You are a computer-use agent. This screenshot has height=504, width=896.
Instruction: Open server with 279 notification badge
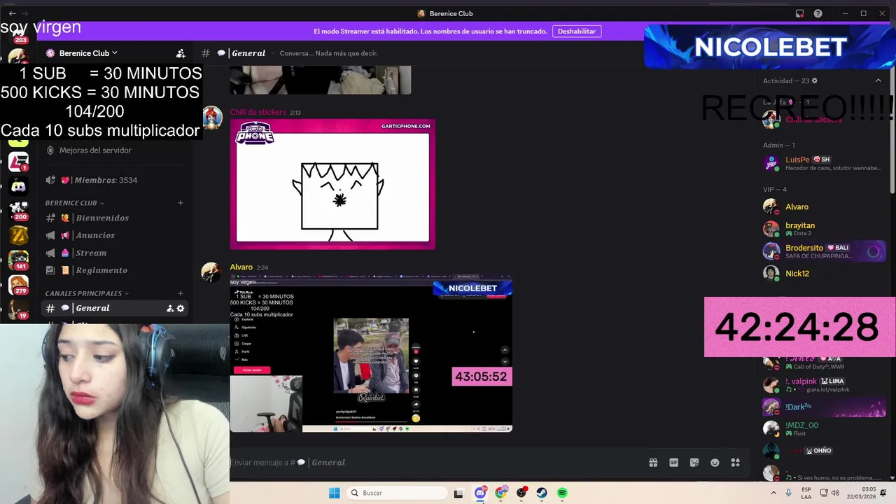point(18,285)
